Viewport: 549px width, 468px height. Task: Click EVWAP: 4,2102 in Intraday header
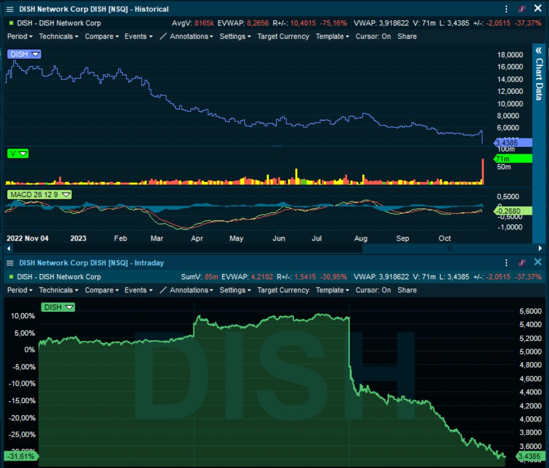click(247, 277)
